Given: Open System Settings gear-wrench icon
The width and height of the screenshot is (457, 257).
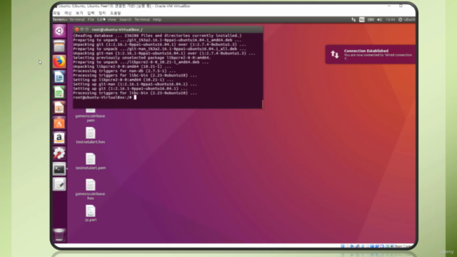Looking at the screenshot, I should point(59,153).
